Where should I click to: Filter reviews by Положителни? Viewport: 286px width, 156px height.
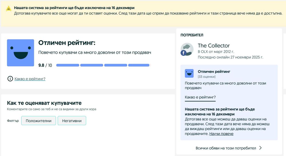(39, 121)
